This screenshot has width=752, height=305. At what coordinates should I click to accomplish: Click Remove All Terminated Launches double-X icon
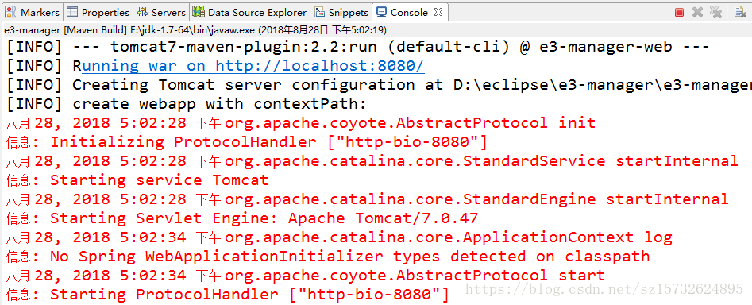tap(715, 13)
